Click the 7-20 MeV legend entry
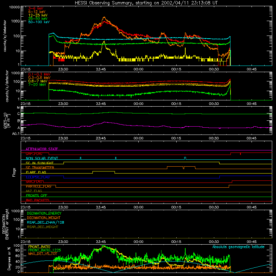The image size is (276, 276). (x=37, y=85)
